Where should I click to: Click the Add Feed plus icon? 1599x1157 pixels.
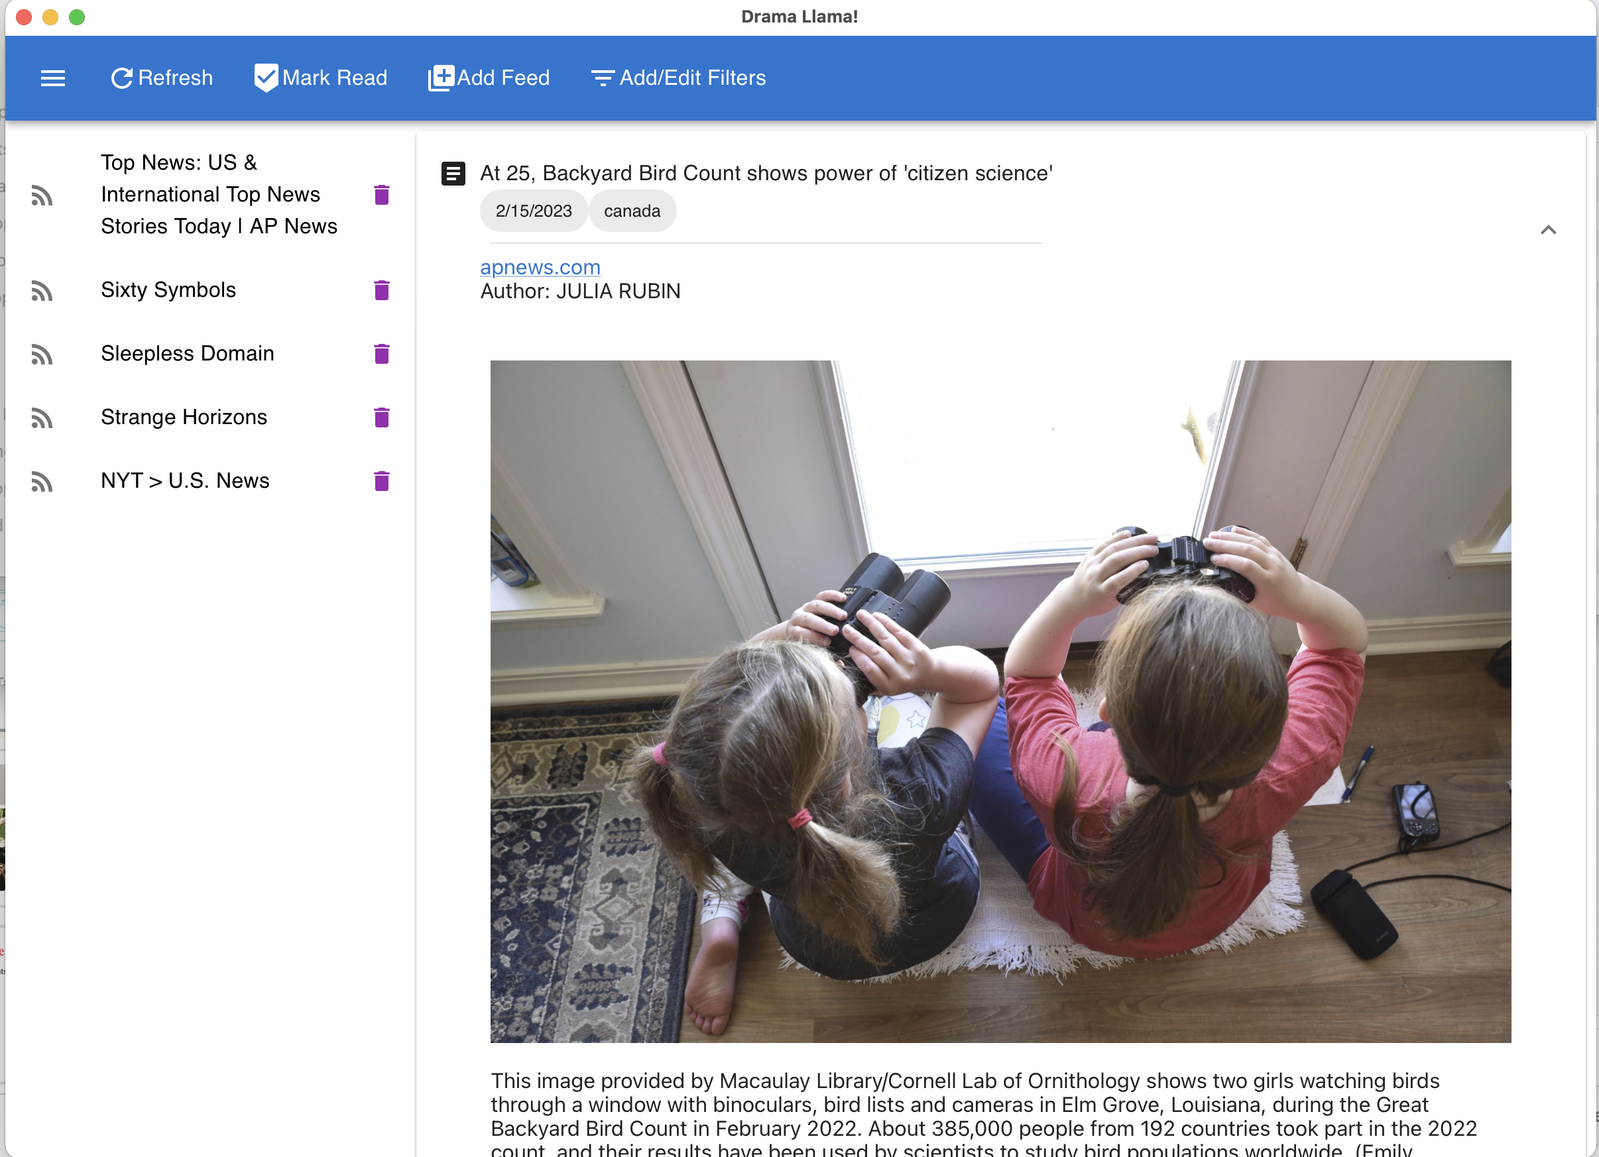click(441, 78)
